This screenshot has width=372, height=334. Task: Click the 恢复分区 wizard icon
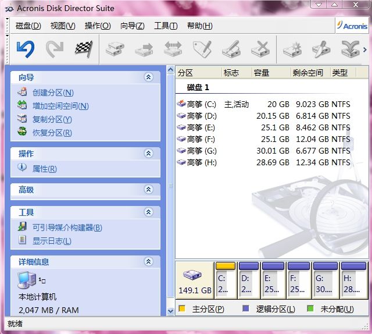22,132
